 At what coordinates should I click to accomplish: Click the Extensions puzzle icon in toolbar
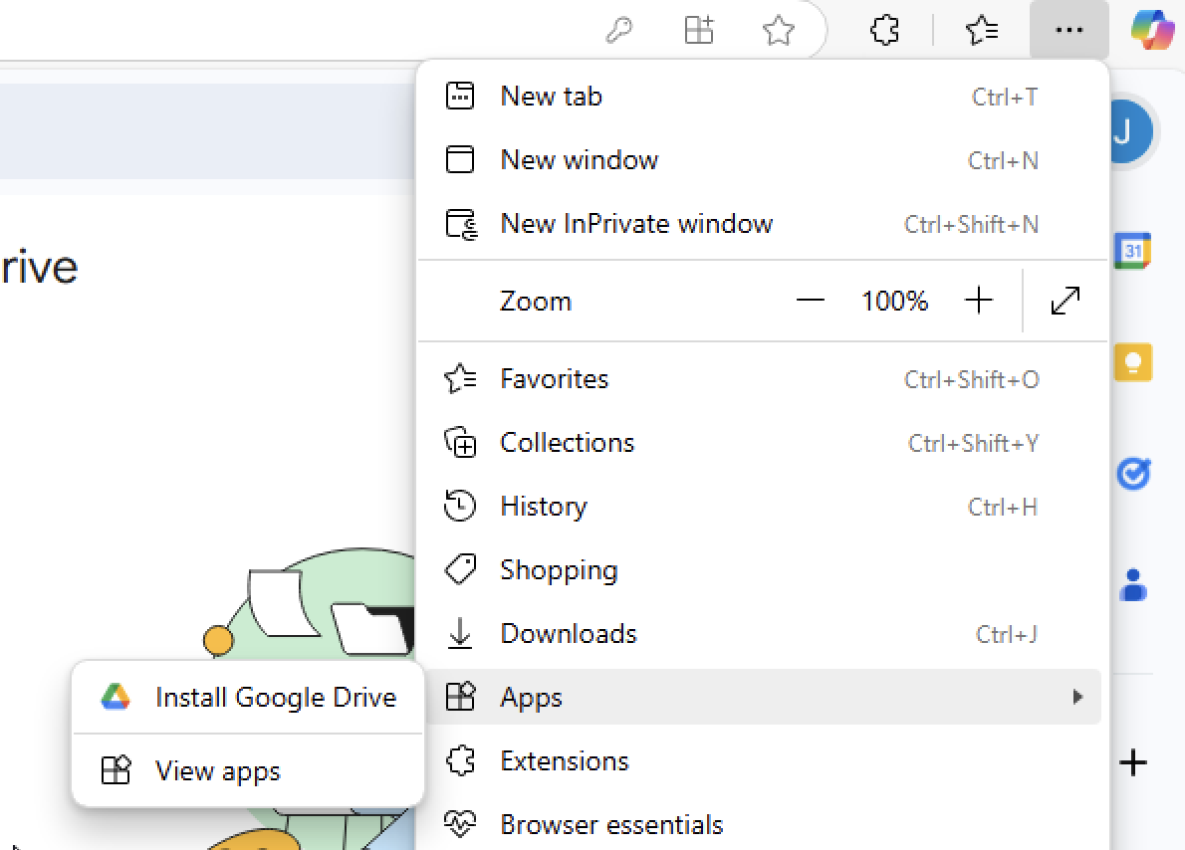point(884,30)
